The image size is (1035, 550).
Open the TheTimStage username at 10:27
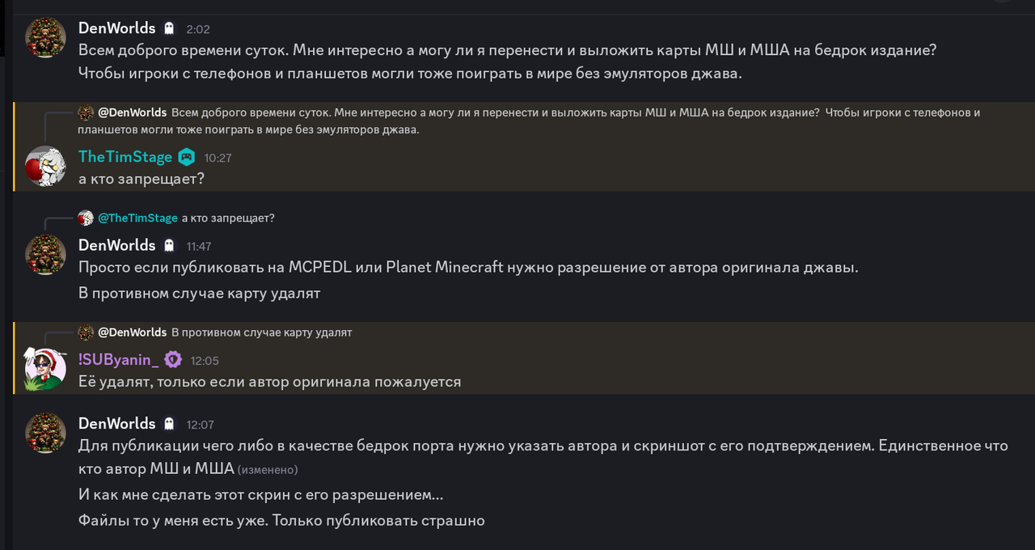[125, 157]
